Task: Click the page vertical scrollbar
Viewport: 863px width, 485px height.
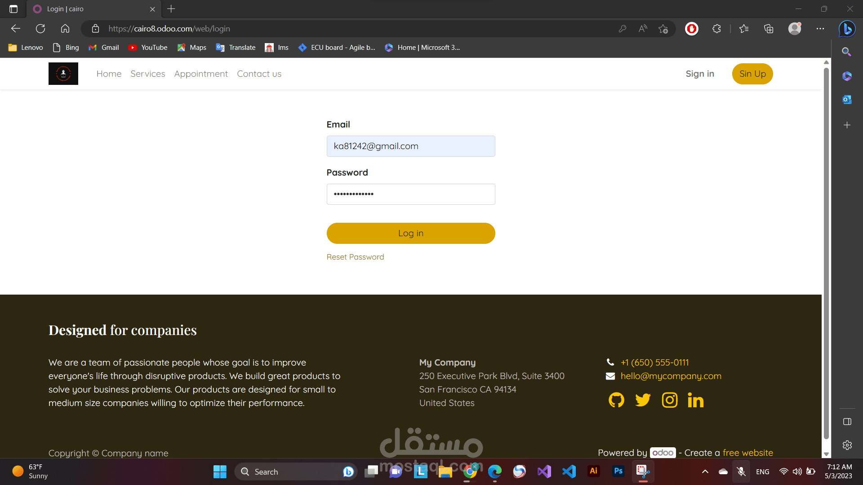Action: 826,251
